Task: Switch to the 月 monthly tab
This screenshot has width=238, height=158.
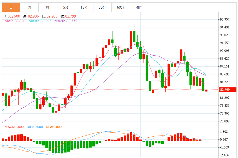Action: point(47,7)
